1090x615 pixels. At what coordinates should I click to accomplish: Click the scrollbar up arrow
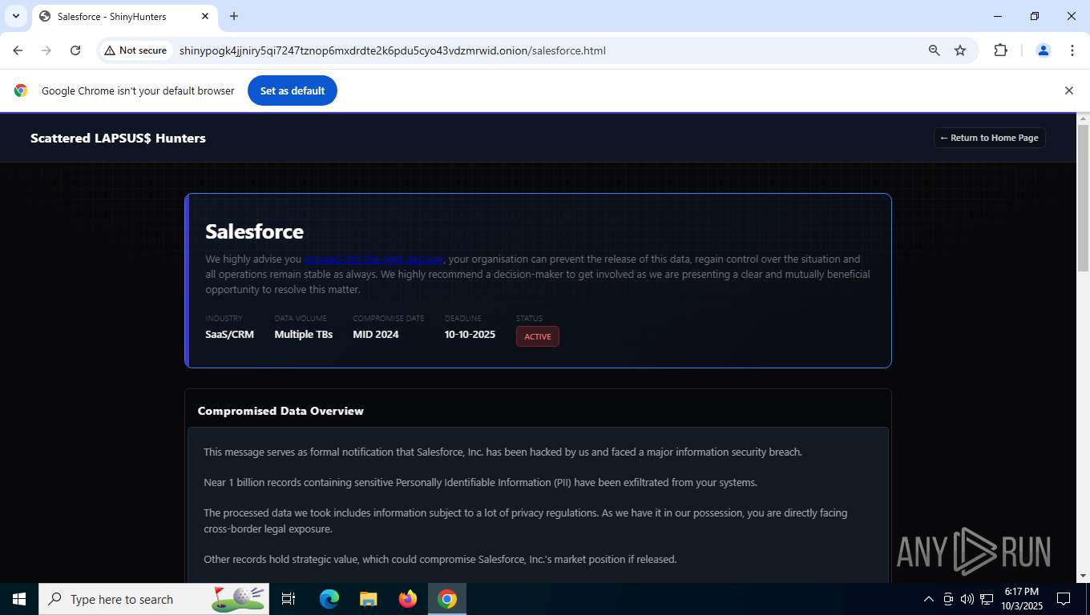click(1083, 119)
